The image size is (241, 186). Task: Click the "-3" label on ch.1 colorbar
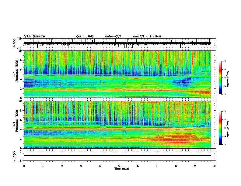tap(224, 61)
